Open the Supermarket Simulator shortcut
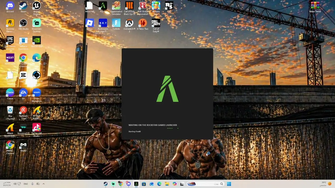 116,8
